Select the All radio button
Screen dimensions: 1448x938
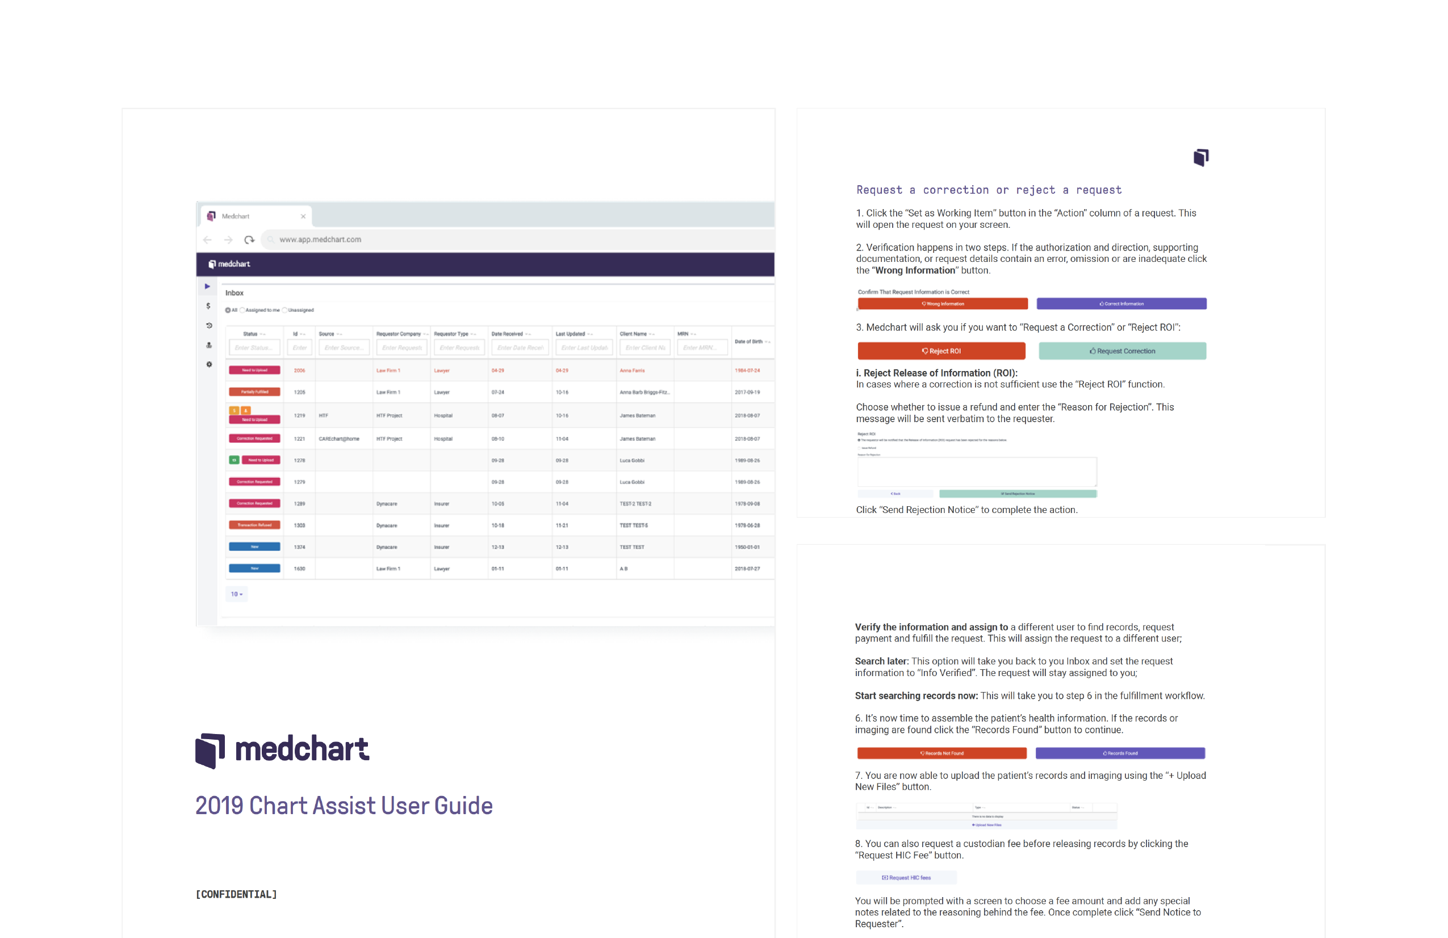(228, 310)
